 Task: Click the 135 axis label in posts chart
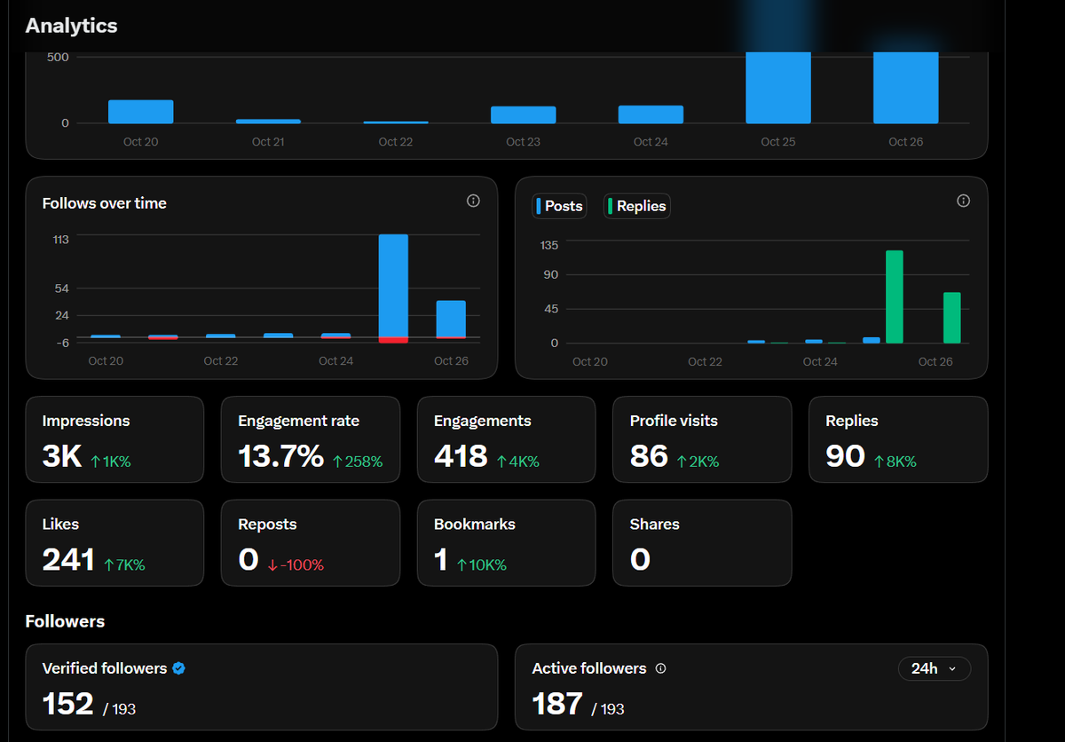coord(549,245)
